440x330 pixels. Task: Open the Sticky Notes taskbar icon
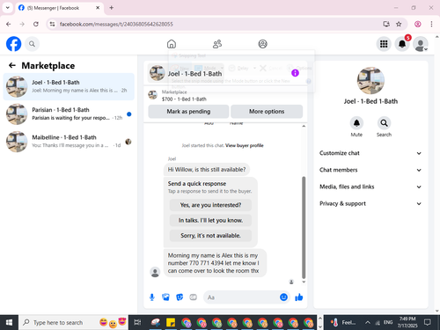point(171,323)
